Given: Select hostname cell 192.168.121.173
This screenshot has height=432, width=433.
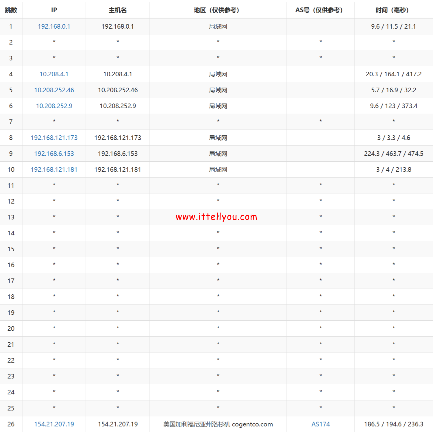Looking at the screenshot, I should point(118,138).
